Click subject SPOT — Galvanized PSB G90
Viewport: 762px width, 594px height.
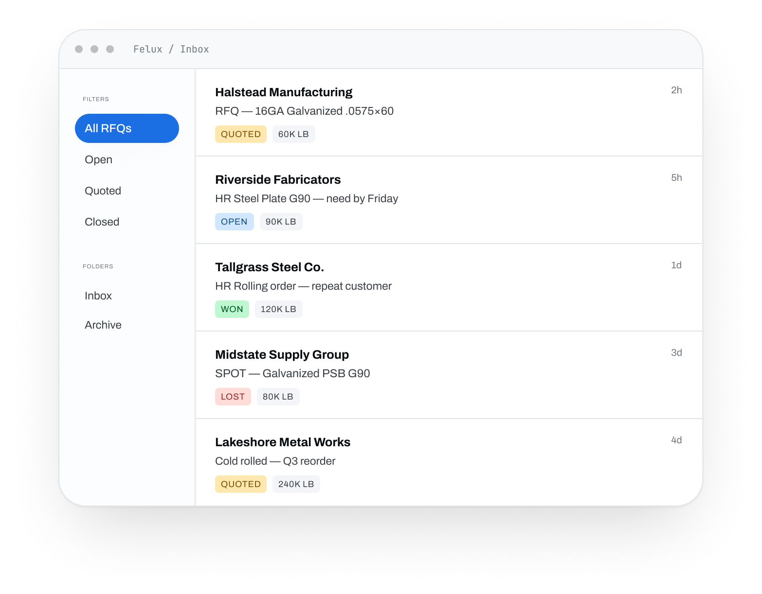click(x=292, y=374)
